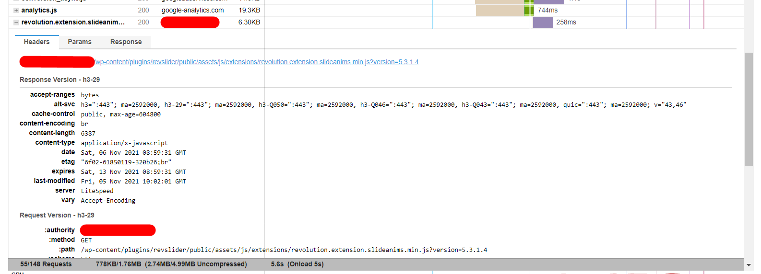Click the 19.3KB size cell
Screen dimensions: 761x274
coord(249,10)
